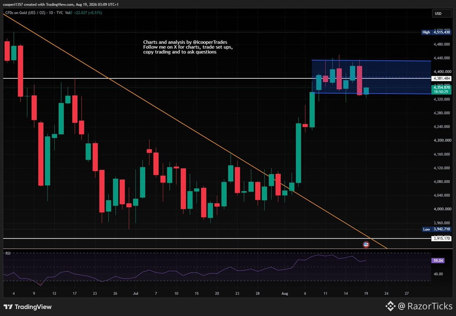Click the 26 date axis label
The height and width of the screenshot is (316, 456).
[x=115, y=293]
